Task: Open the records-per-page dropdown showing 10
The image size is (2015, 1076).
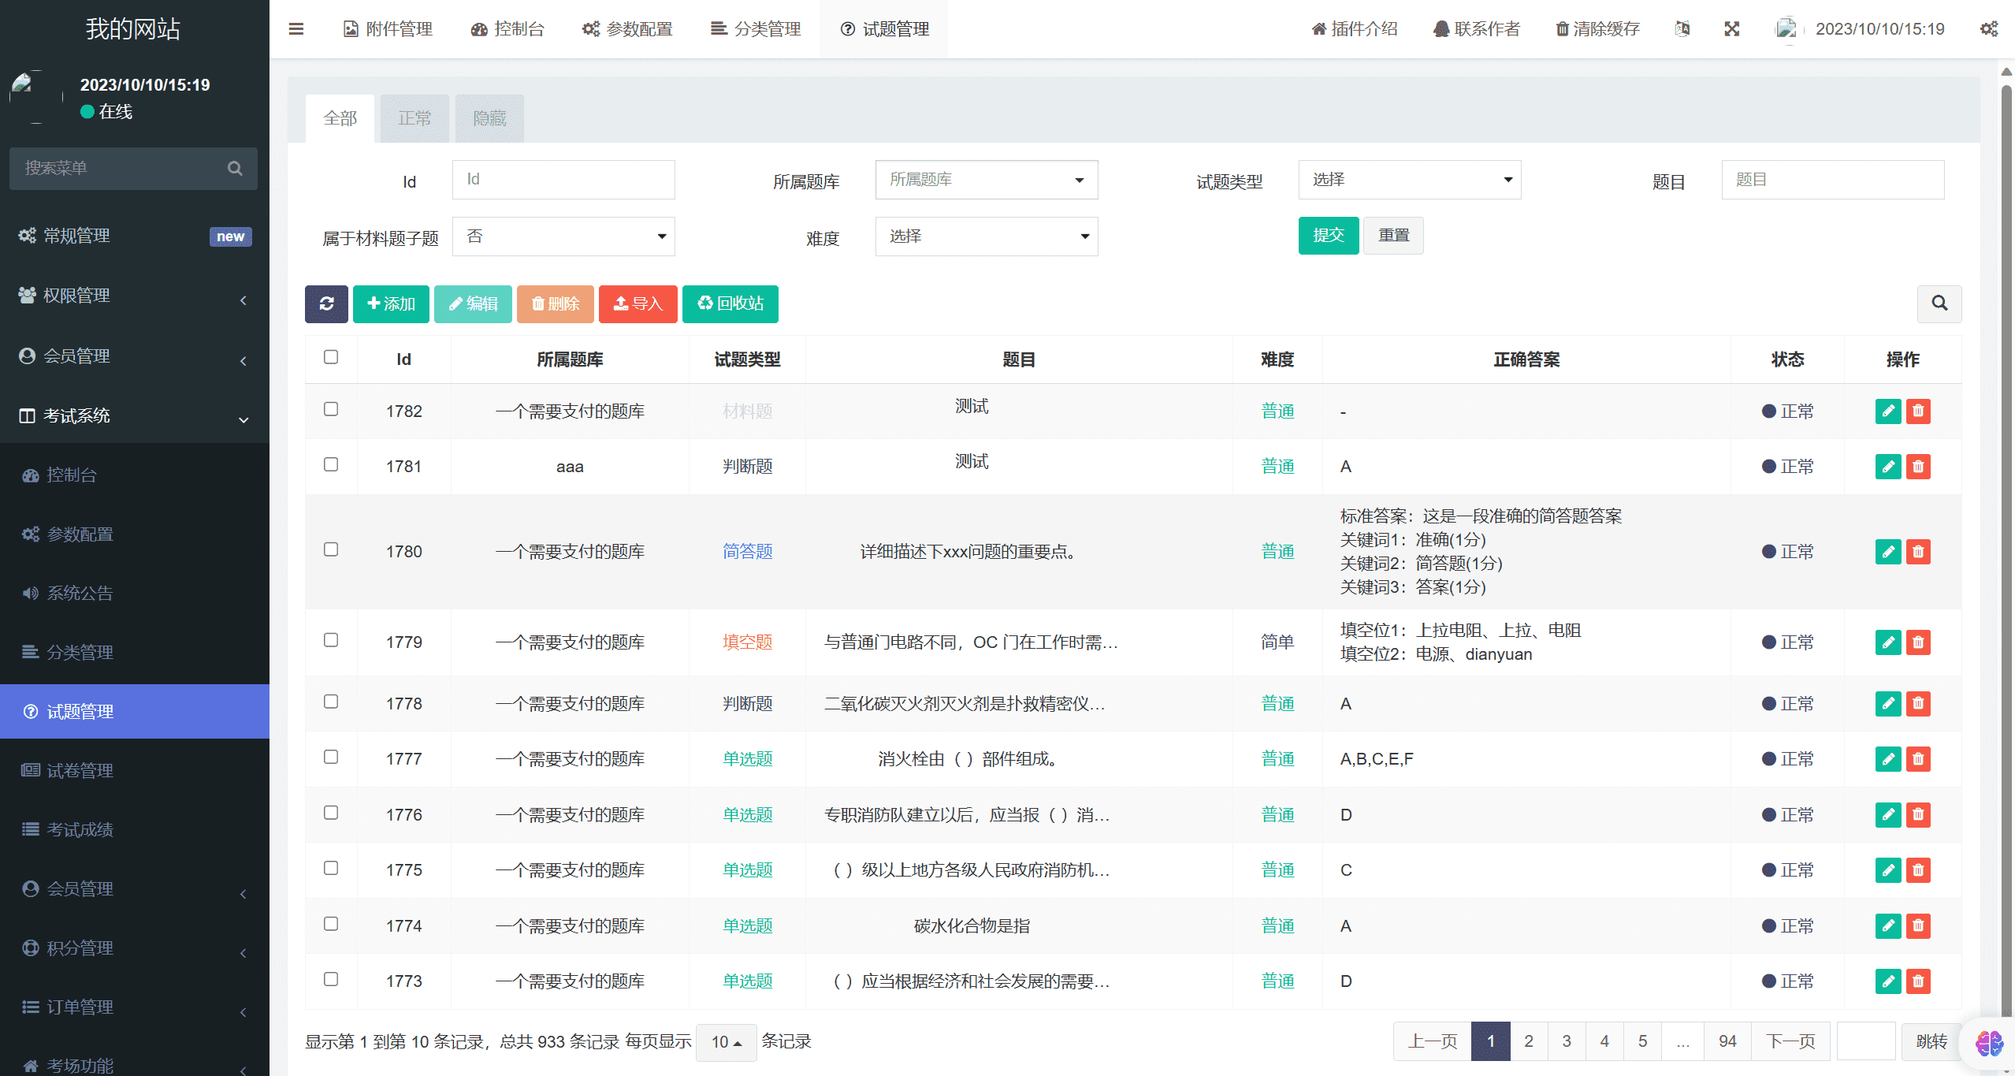Action: point(726,1041)
